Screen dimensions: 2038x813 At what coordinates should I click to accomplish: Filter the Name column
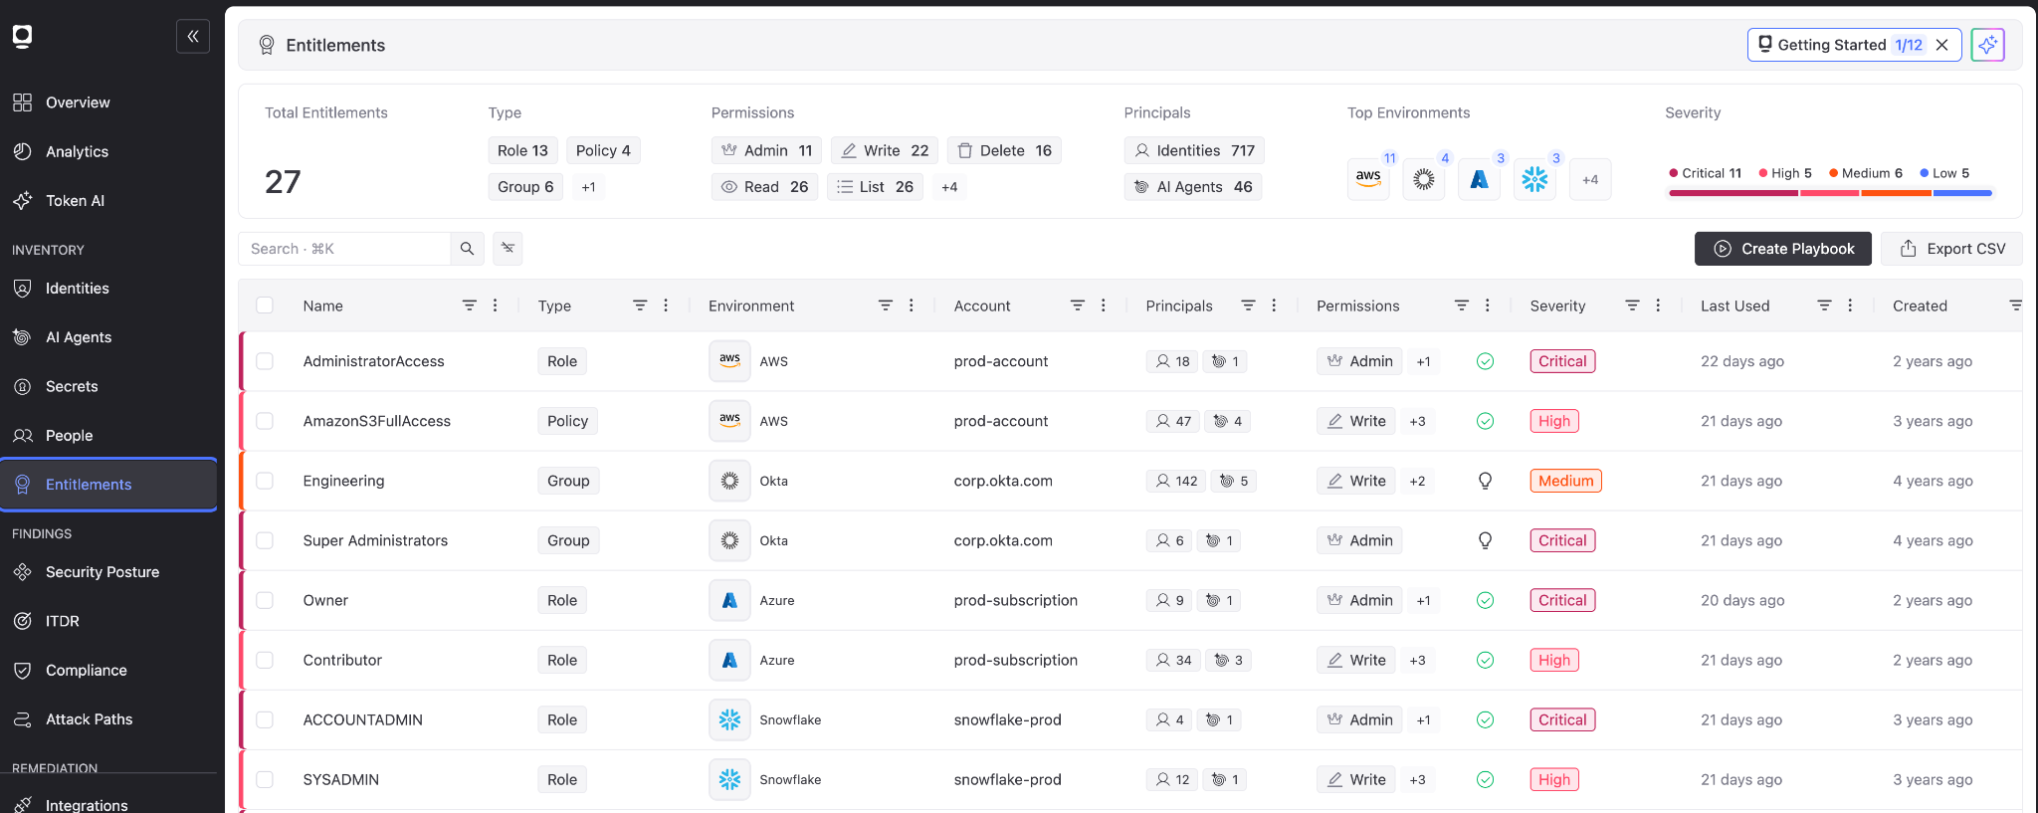tap(469, 305)
